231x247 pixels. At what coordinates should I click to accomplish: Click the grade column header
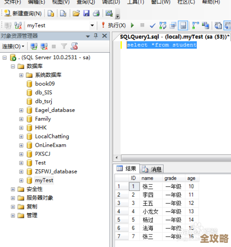point(174,178)
